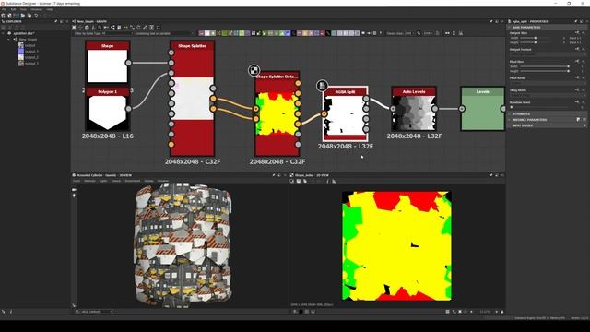Click the Auto Levels output connector
The image size is (590, 332).
click(435, 109)
